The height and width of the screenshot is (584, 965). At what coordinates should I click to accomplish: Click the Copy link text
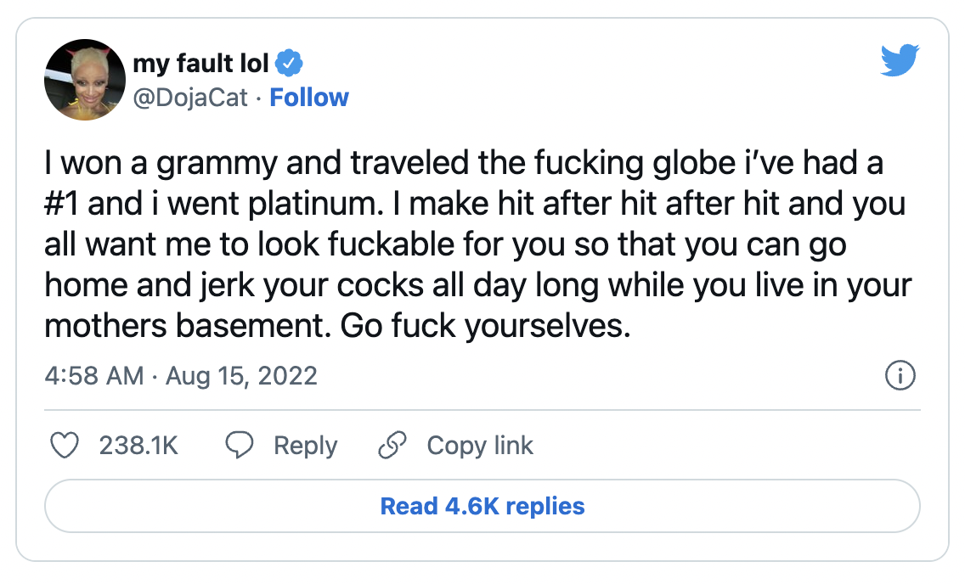(480, 446)
